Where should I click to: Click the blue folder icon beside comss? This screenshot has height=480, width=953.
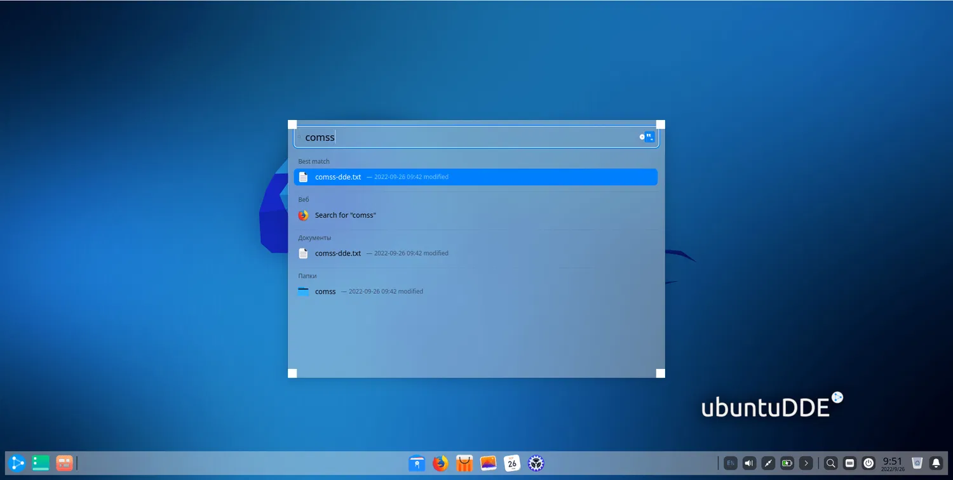point(303,291)
